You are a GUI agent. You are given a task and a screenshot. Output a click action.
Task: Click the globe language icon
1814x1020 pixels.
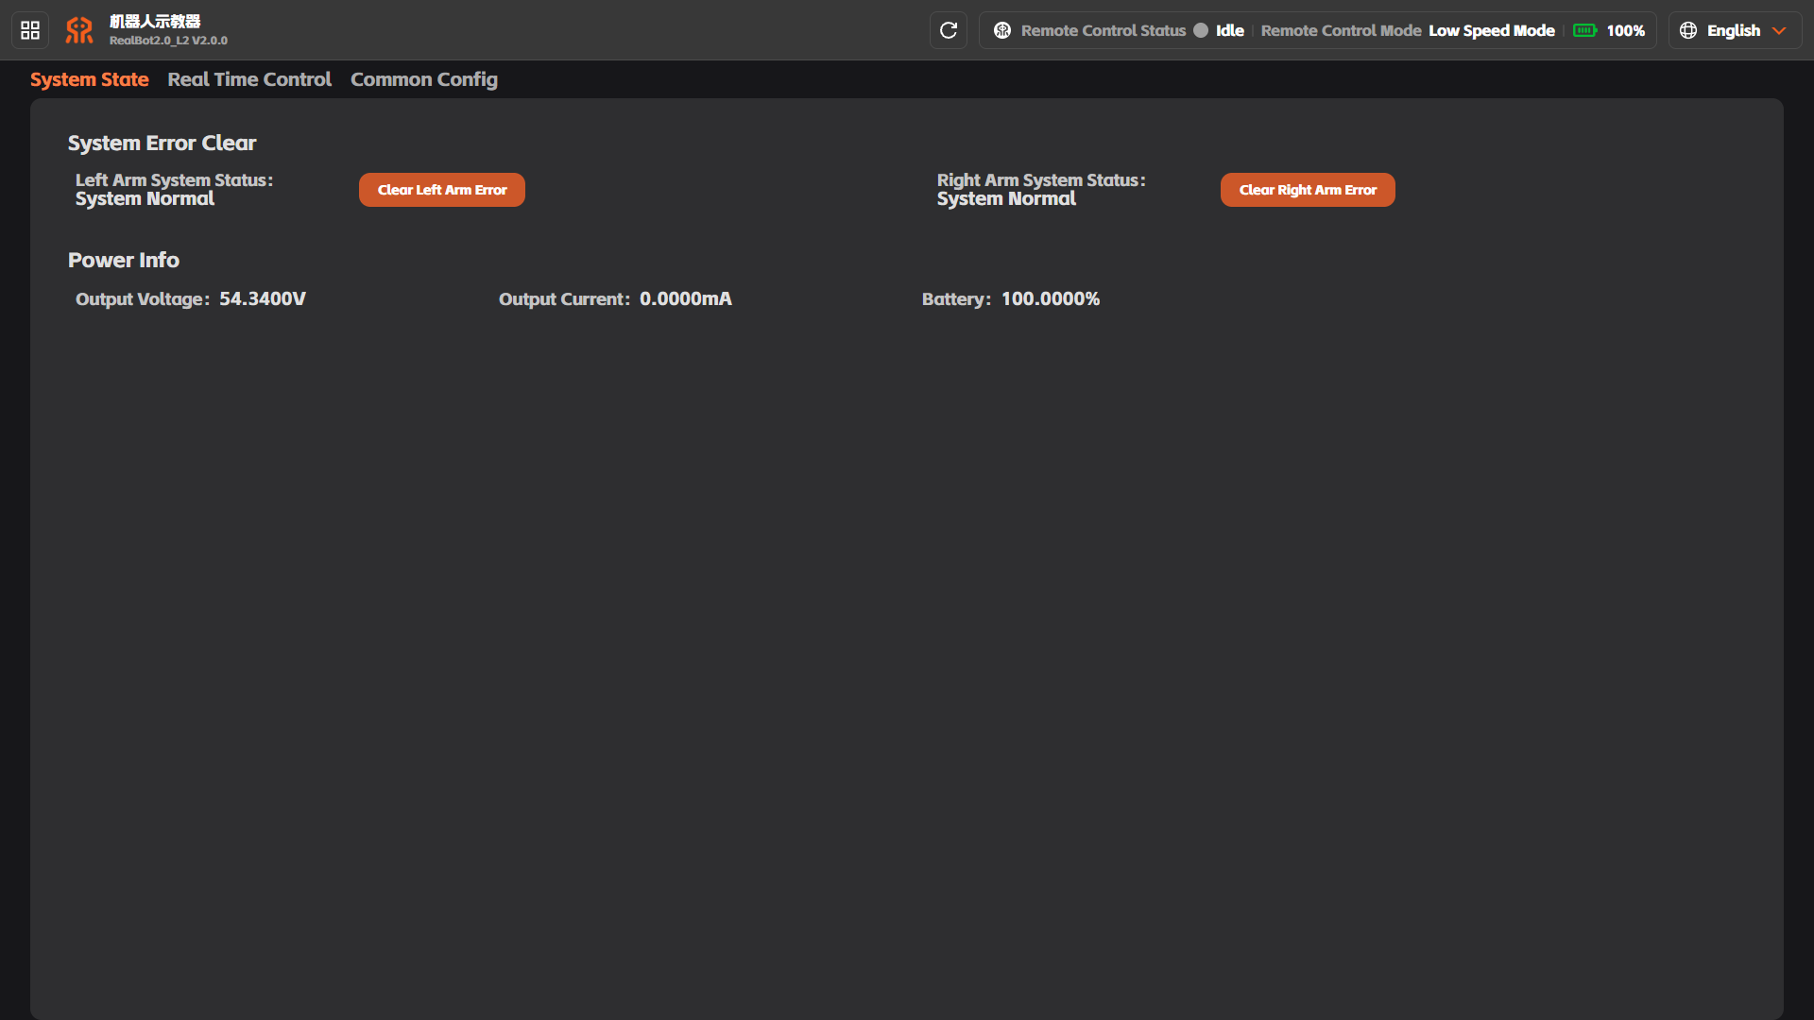point(1688,30)
